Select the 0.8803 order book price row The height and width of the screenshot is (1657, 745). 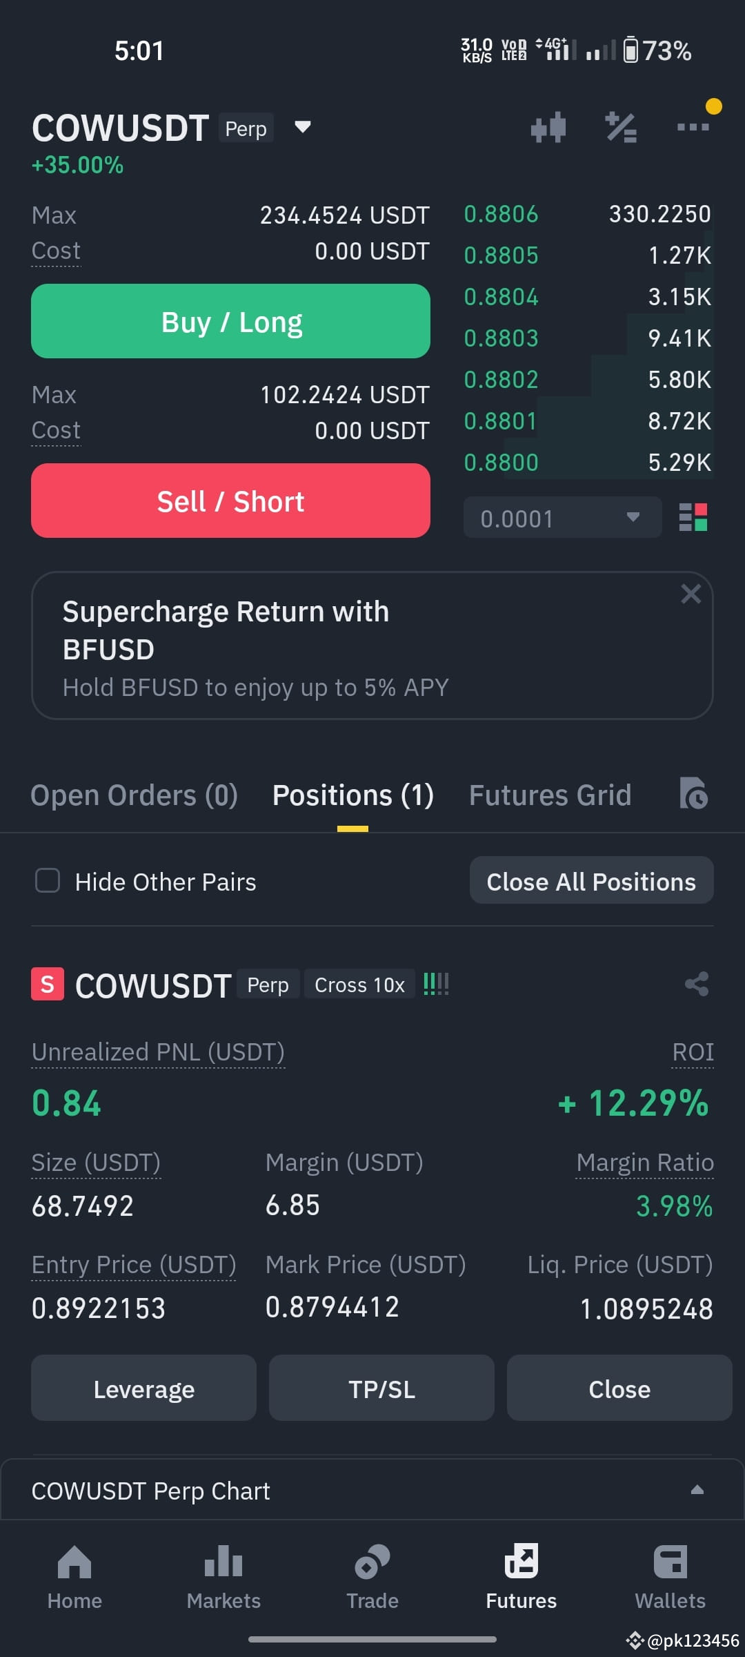(x=588, y=338)
